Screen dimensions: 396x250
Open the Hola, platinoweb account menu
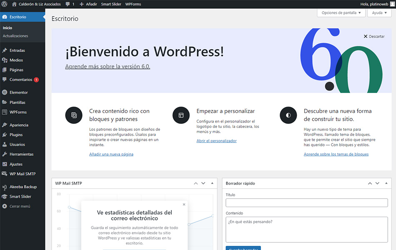(x=378, y=4)
